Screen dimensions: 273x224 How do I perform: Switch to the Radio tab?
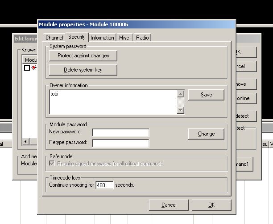point(142,38)
